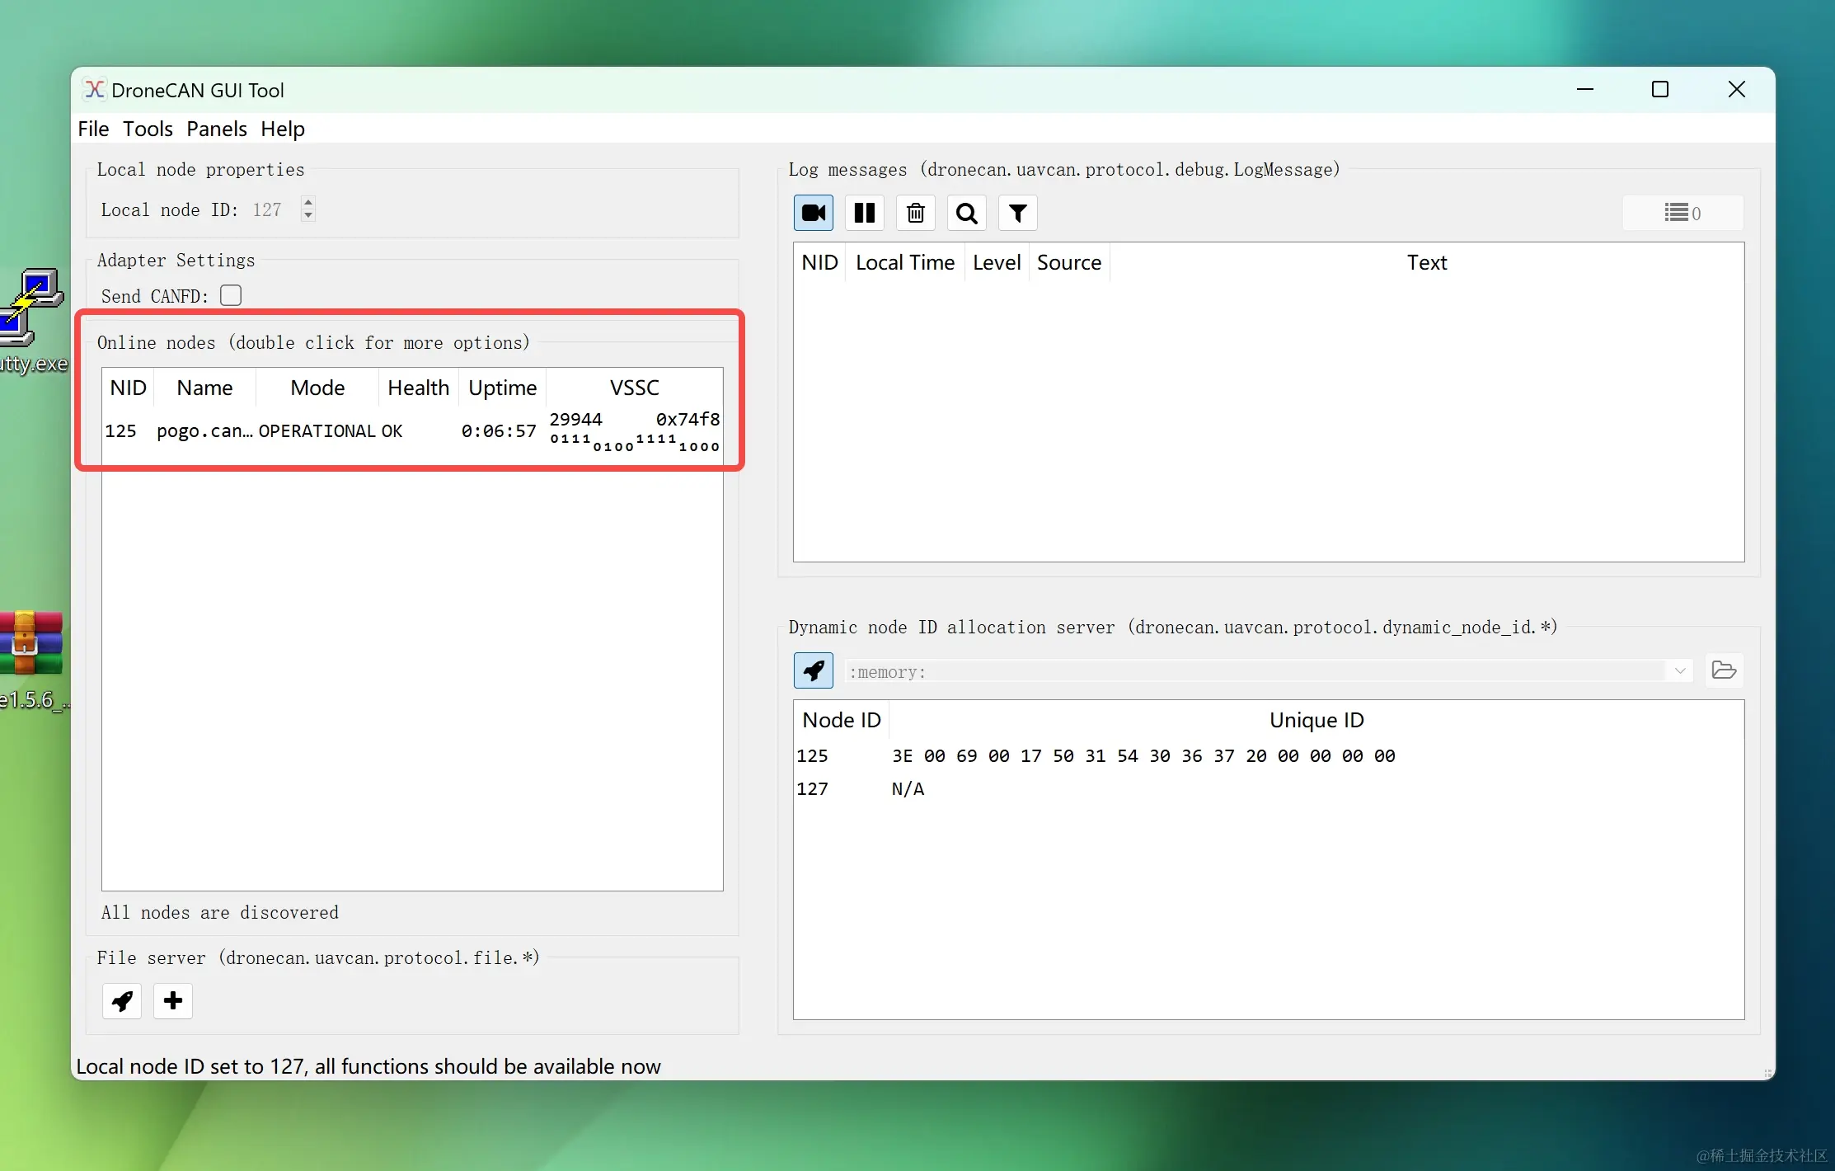Viewport: 1835px width, 1171px height.
Task: Launch the dynamic node ID allocation server
Action: [x=813, y=670]
